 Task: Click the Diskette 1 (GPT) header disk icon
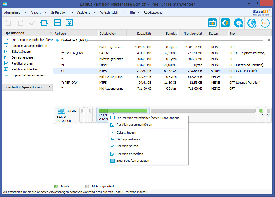click(x=57, y=40)
